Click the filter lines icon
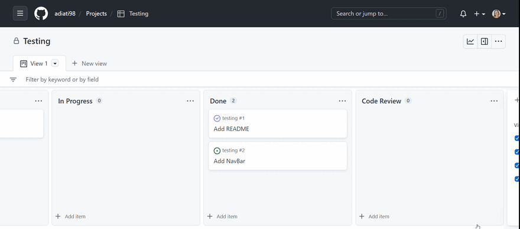Viewport: 520px width, 229px height. click(x=13, y=80)
